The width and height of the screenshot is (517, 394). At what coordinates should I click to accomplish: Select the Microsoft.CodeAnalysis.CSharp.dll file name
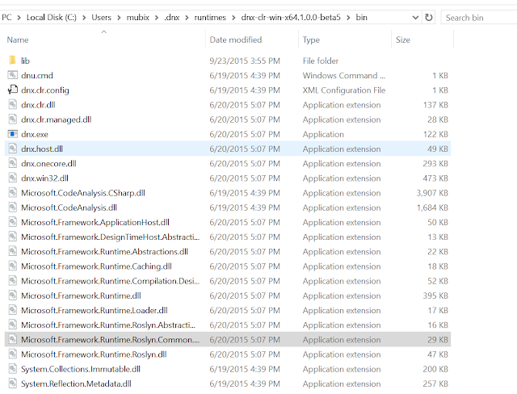pos(83,193)
